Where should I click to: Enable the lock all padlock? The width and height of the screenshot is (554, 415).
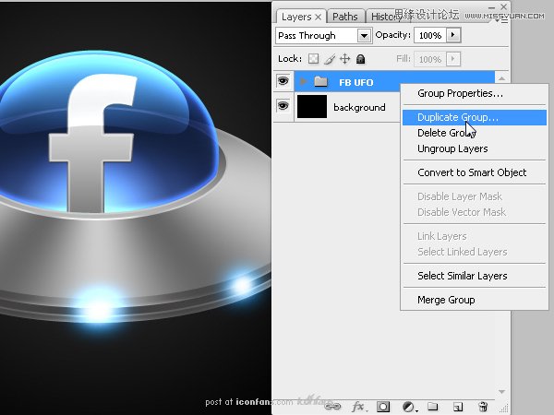(360, 58)
